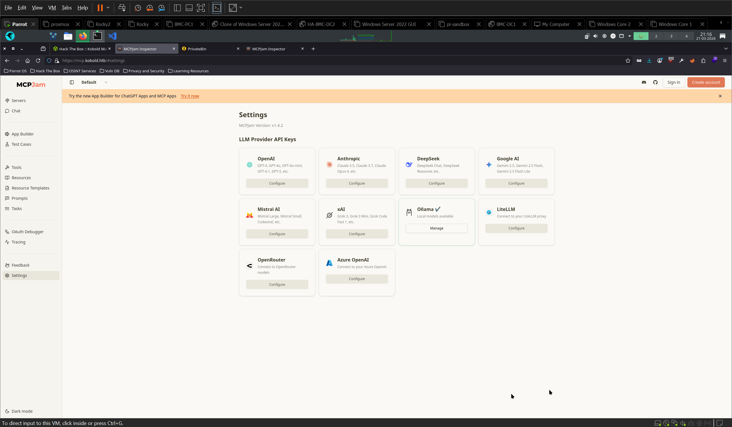Screen dimensions: 732x427
Task: Configure Azure OpenAI
Action: click(x=357, y=279)
